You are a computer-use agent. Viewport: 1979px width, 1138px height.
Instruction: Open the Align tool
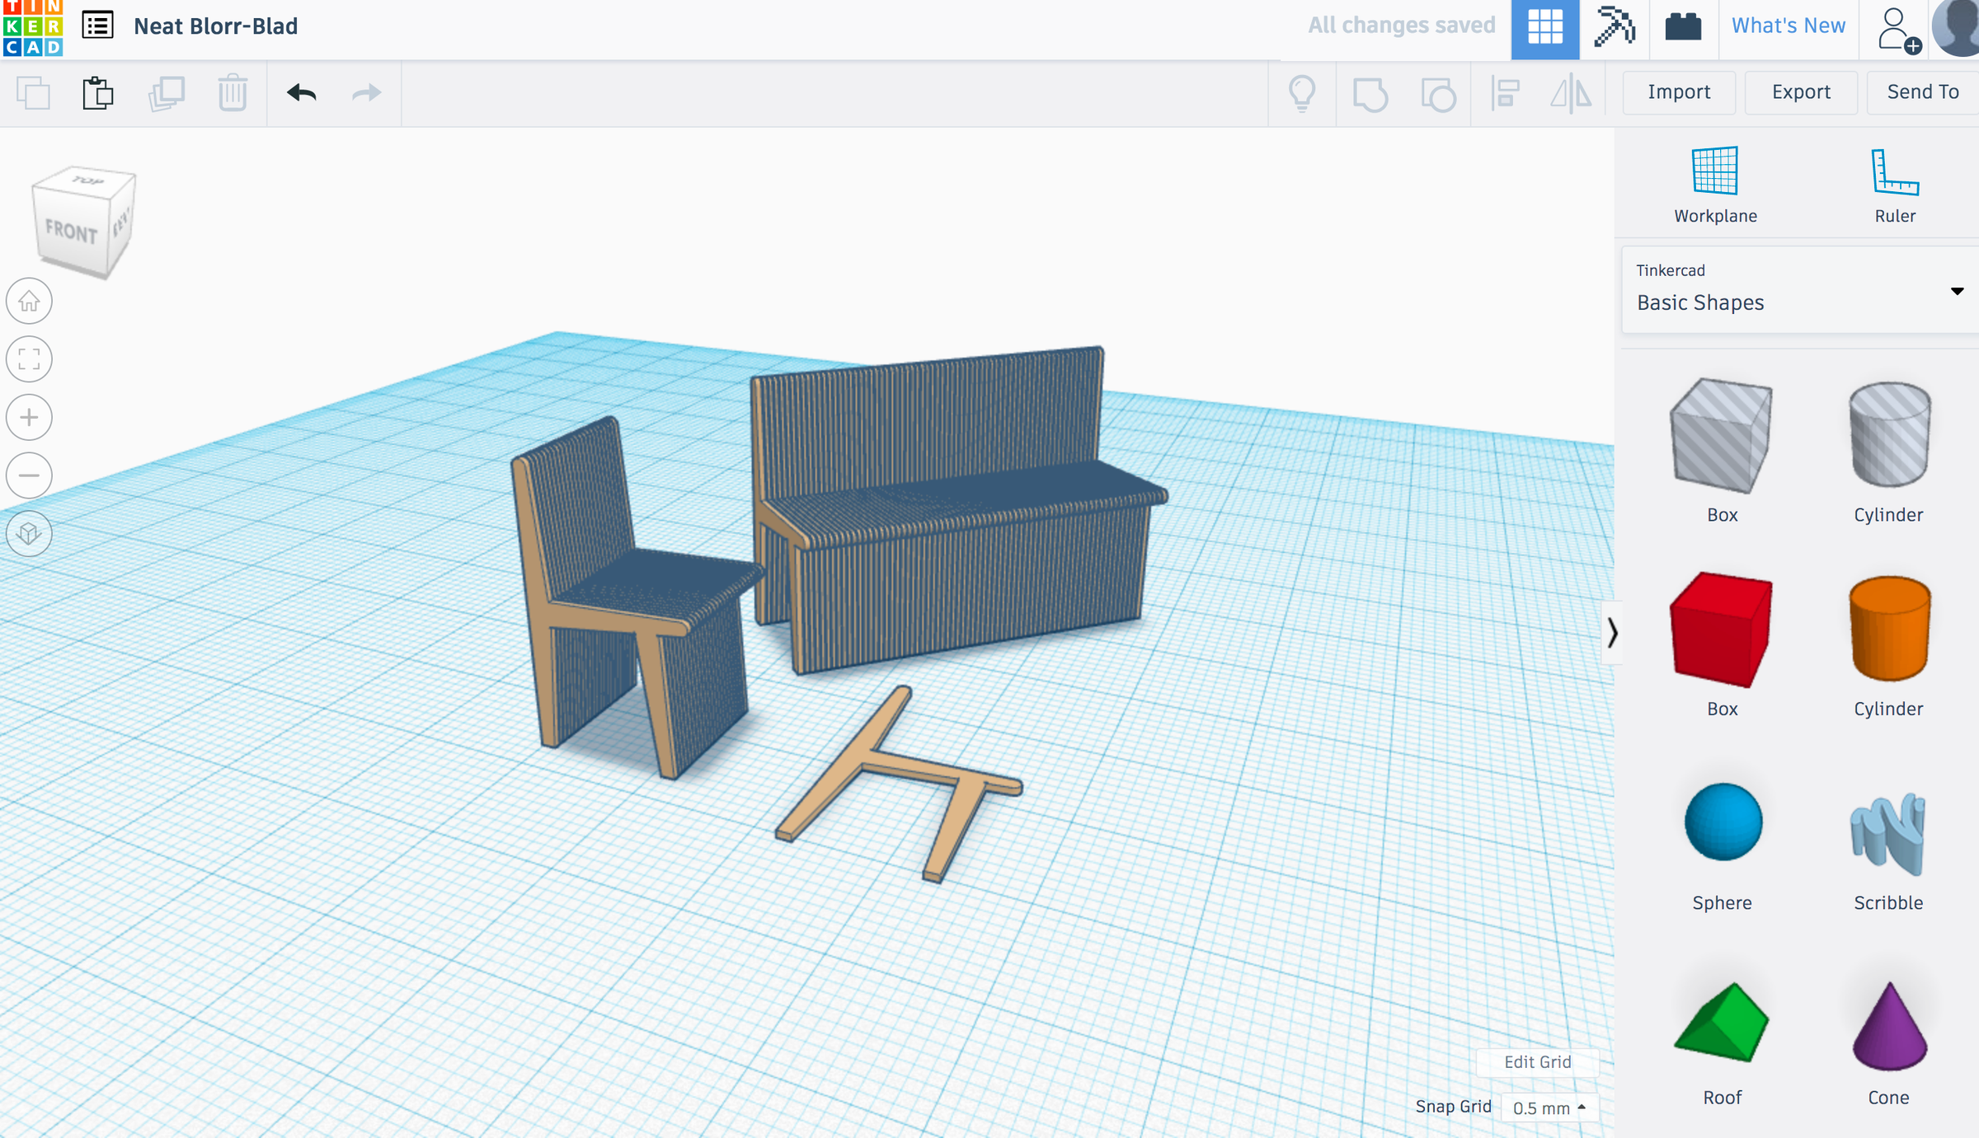click(1506, 93)
